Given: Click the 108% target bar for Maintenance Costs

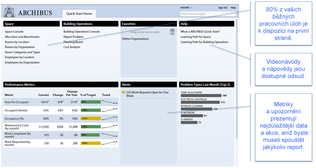Looking at the screenshot, I should [91, 127].
